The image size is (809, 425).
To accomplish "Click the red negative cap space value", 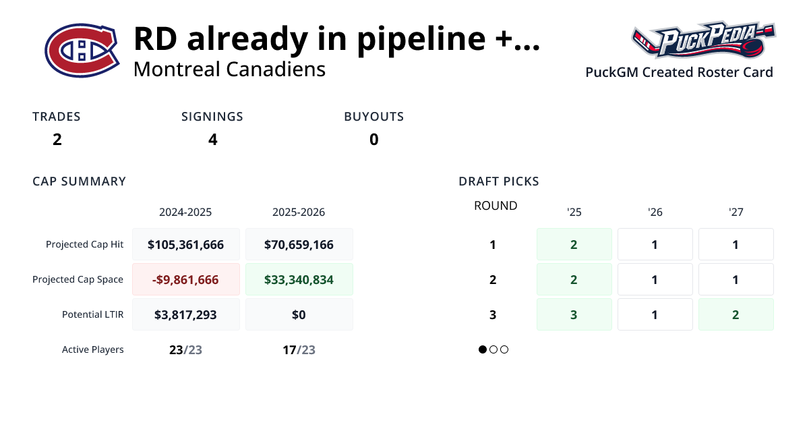I will point(186,279).
